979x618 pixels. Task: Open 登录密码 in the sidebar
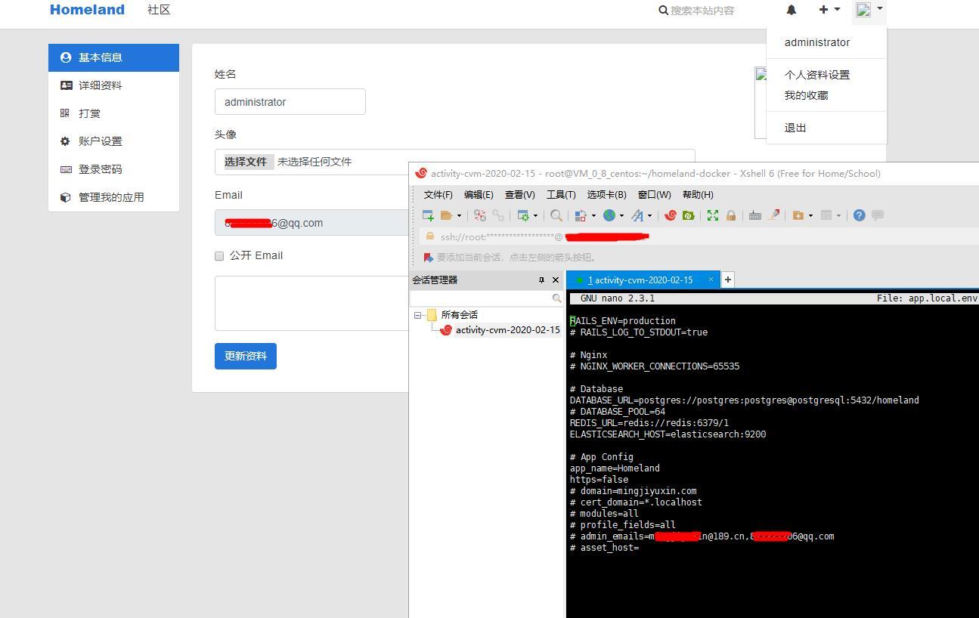pos(113,169)
